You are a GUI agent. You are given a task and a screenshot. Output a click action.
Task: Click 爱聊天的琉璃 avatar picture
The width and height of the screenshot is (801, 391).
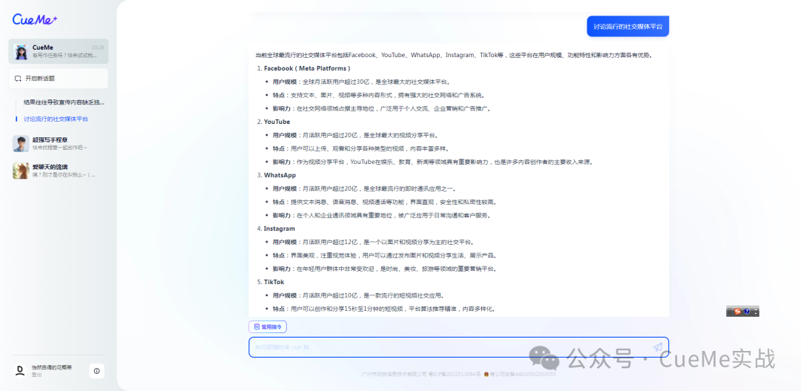(21, 171)
